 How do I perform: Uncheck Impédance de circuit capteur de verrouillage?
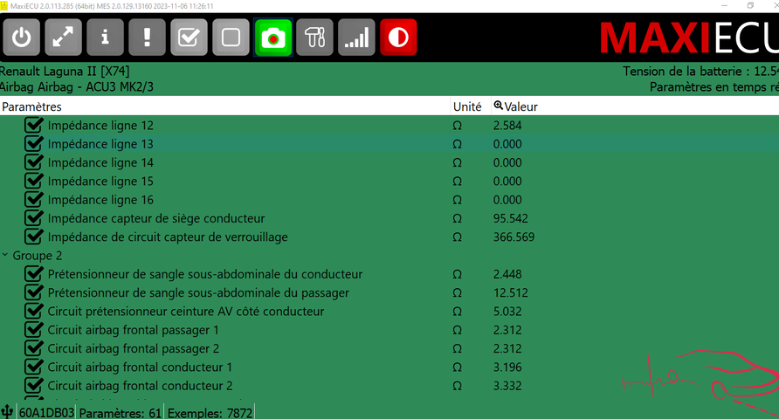coord(34,237)
